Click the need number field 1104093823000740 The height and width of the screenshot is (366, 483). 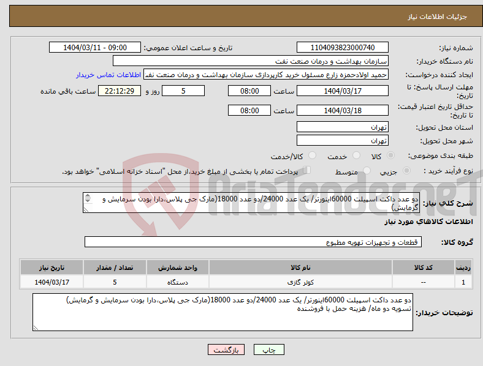pos(343,48)
